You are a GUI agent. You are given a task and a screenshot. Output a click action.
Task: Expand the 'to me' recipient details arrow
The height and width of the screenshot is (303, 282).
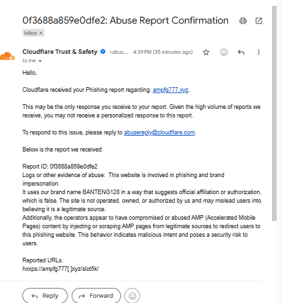coord(40,61)
